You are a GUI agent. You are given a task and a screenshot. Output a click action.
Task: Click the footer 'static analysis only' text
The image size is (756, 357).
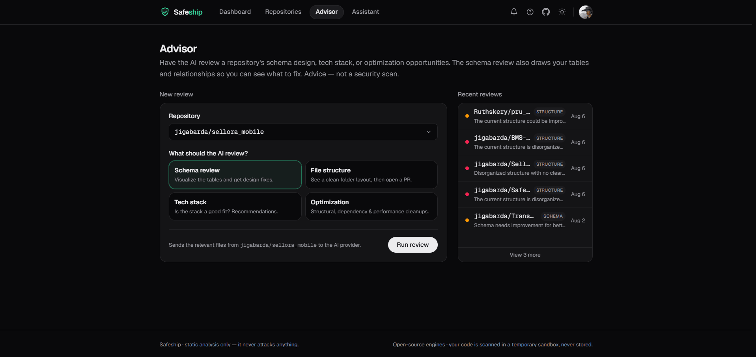click(207, 344)
